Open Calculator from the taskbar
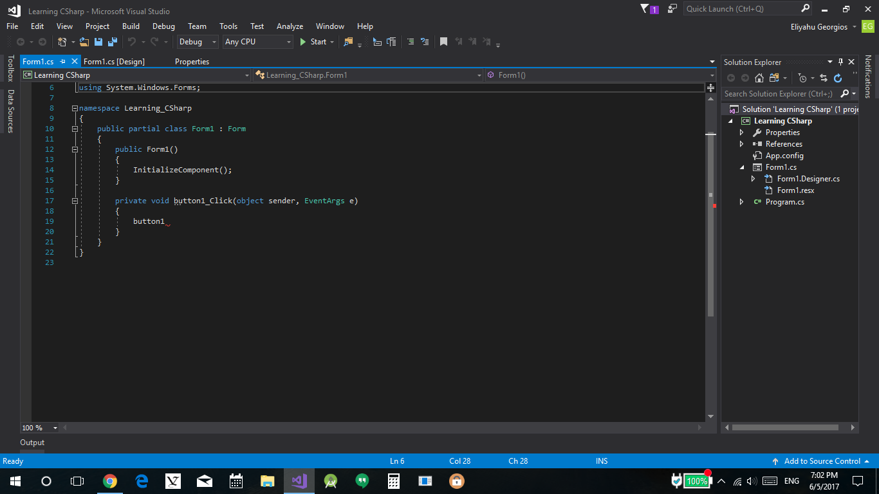The width and height of the screenshot is (879, 494). coord(394,480)
